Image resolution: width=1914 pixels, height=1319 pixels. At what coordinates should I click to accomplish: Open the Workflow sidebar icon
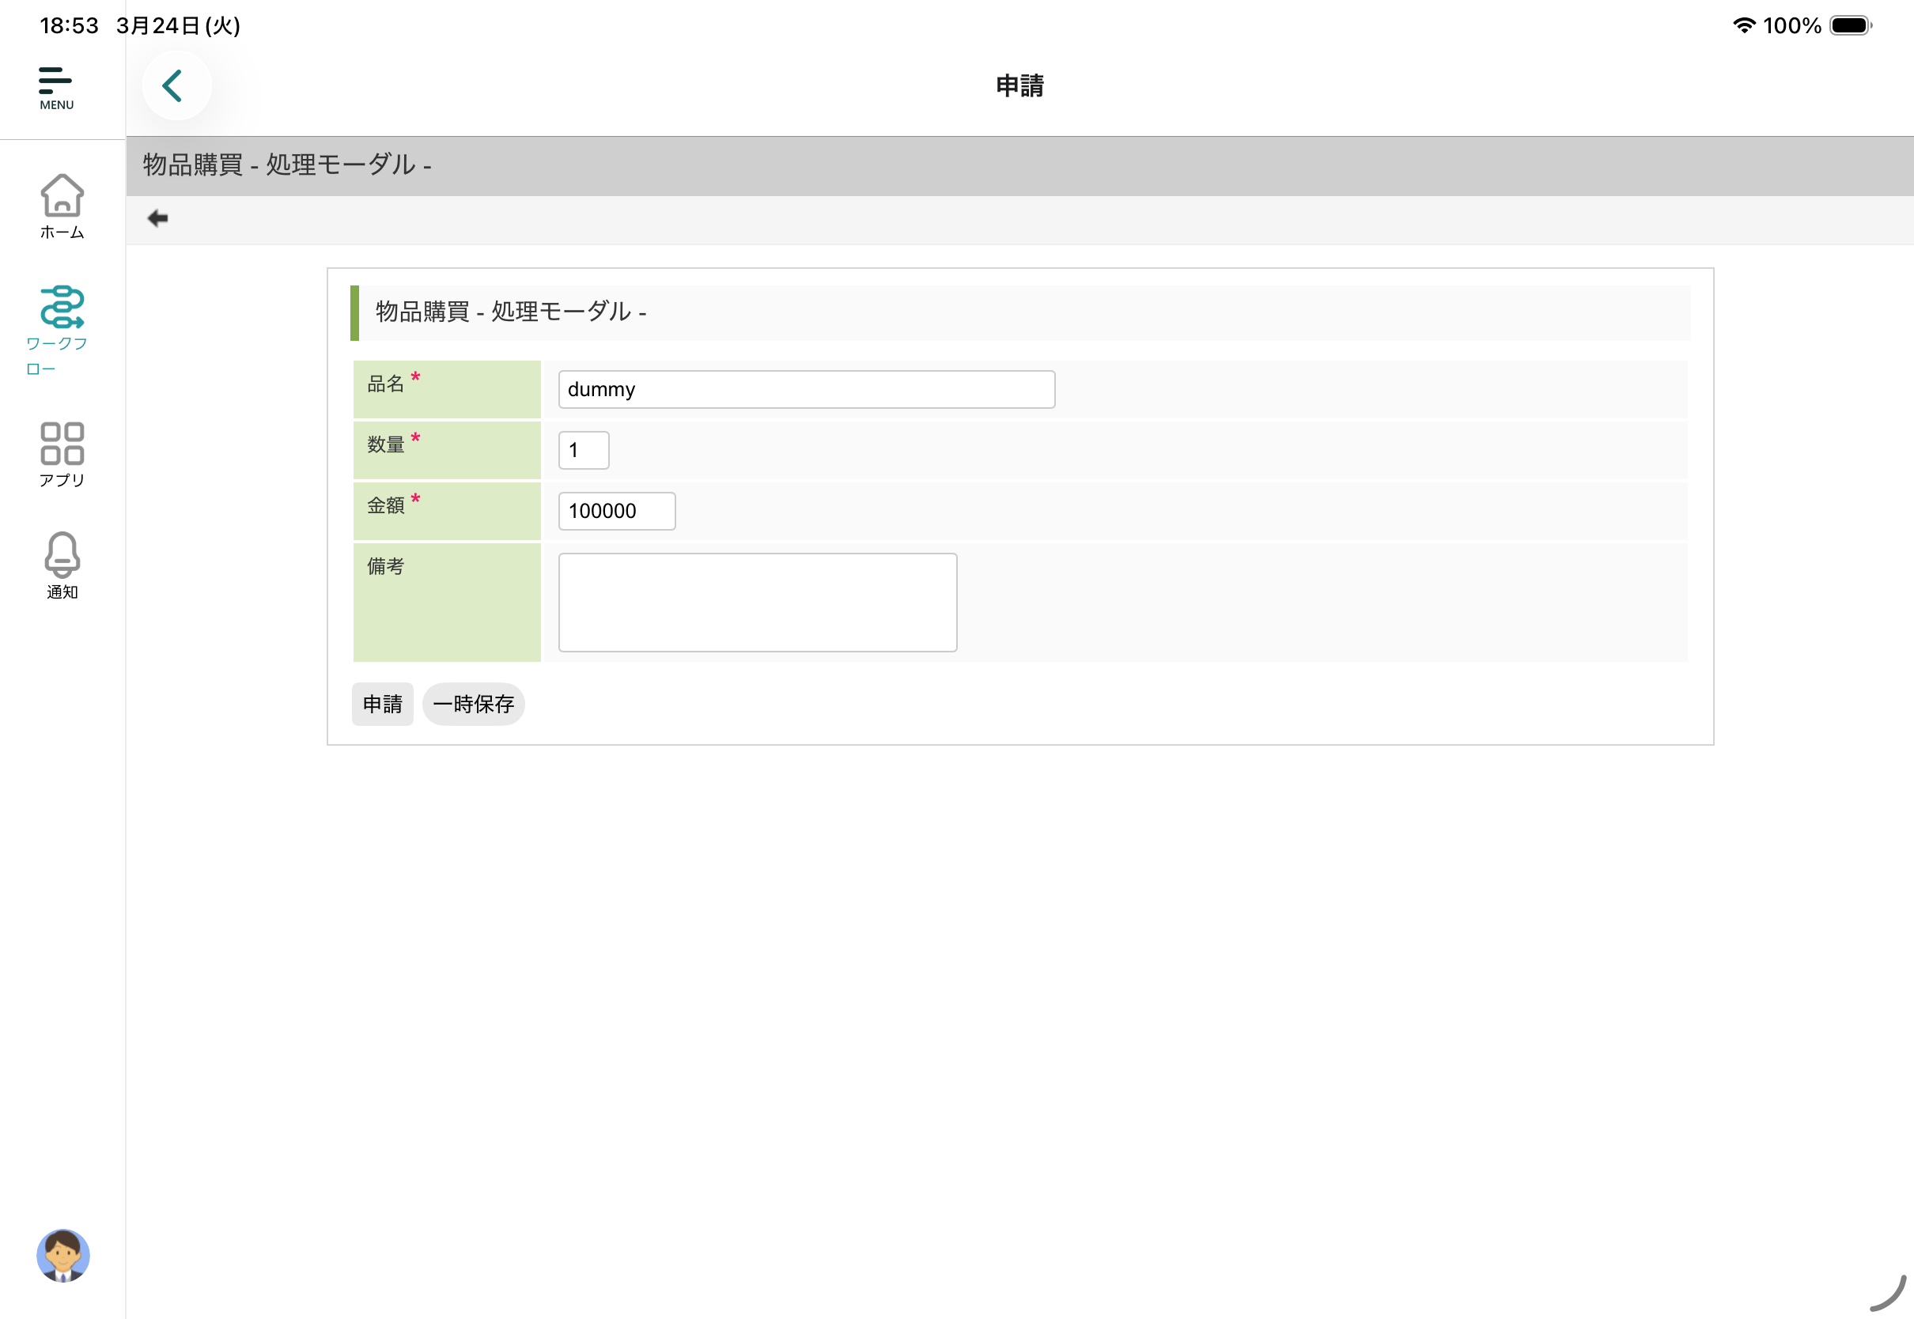click(x=62, y=308)
